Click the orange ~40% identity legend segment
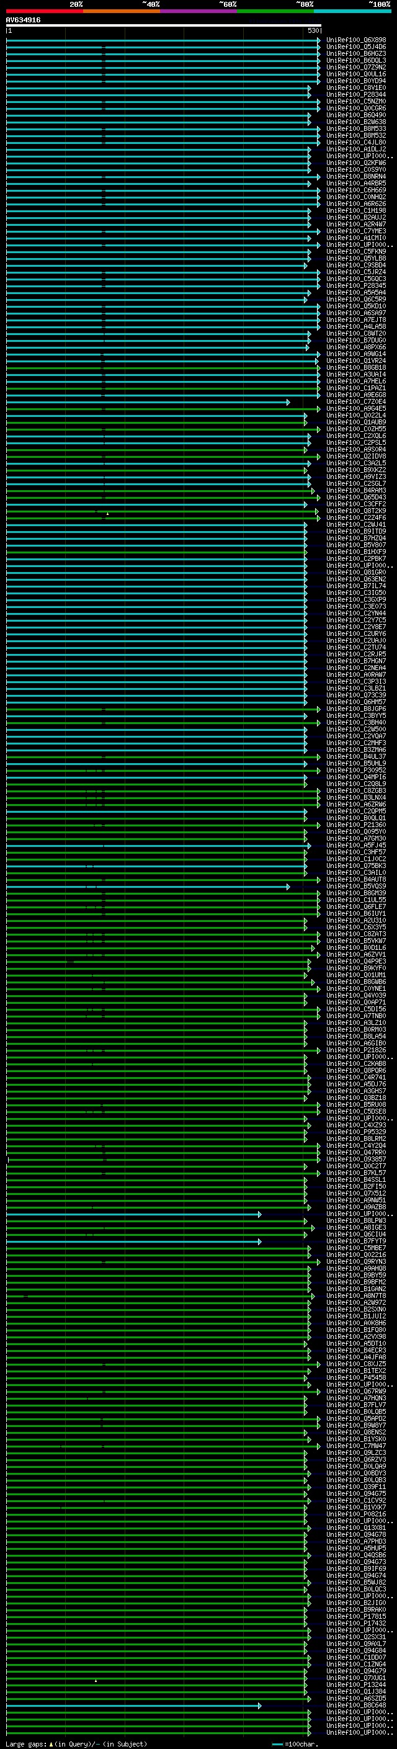Image resolution: width=397 pixels, height=1749 pixels. [x=122, y=11]
